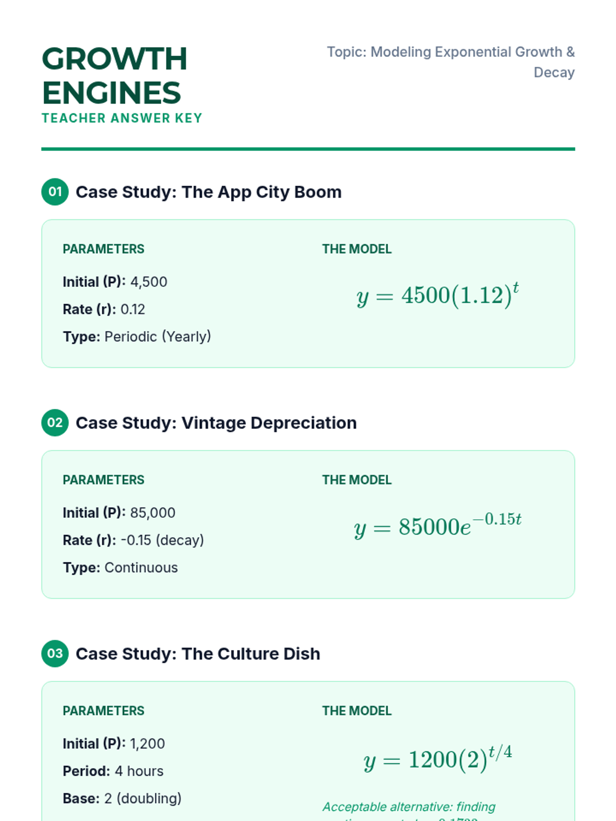
Task: Click the y = 4500(1.12)^t formula
Action: [x=438, y=295]
